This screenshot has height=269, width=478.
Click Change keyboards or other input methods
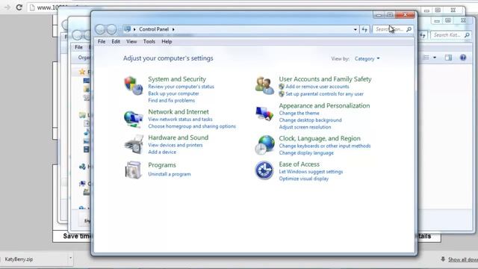pos(325,146)
